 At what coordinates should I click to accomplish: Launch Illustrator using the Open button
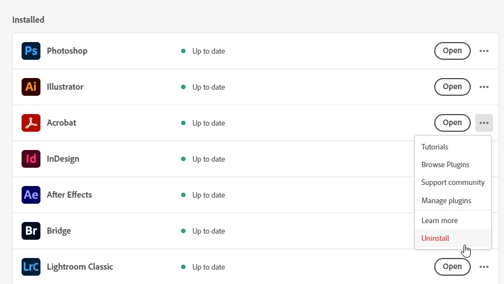(x=452, y=87)
